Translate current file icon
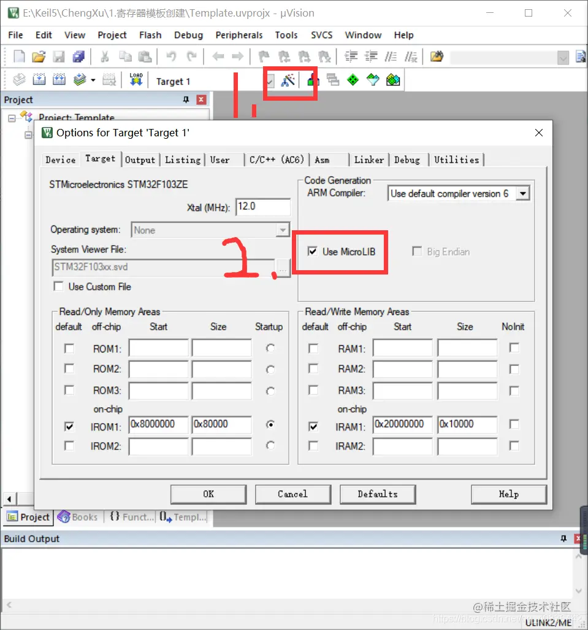Viewport: 588px width, 630px height. [x=19, y=80]
